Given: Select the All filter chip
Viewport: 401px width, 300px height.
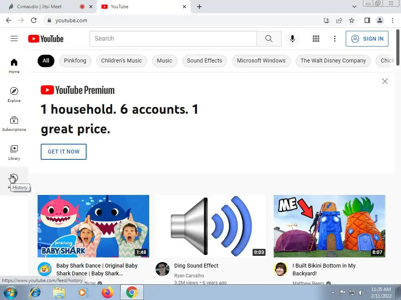Looking at the screenshot, I should [x=46, y=61].
